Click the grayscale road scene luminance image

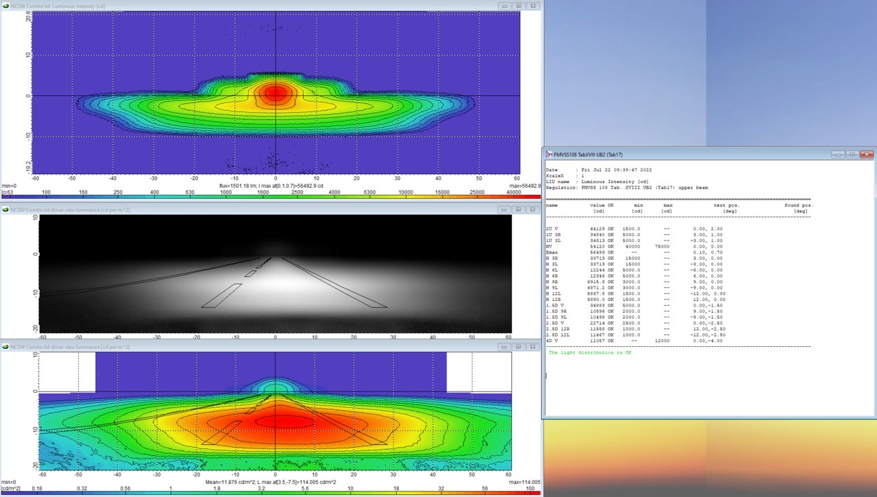tap(275, 274)
